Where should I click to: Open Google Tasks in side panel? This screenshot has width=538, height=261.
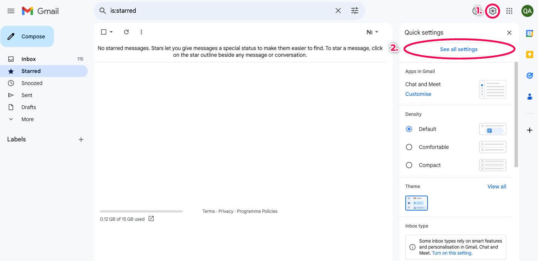529,76
